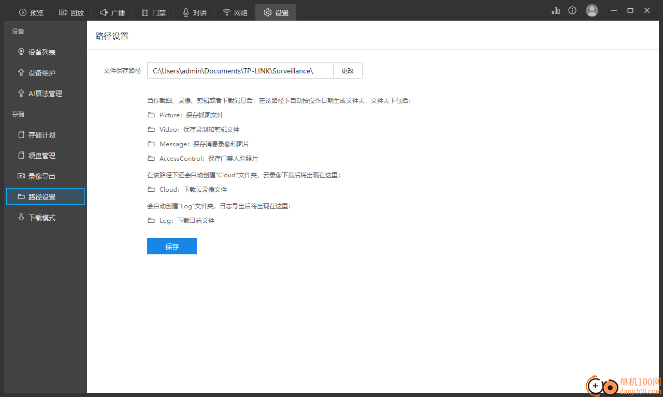This screenshot has width=663, height=397.
Task: Click the blue 保存 save button
Action: 172,246
